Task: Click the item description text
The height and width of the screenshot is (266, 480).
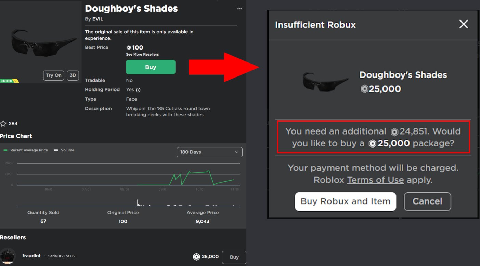Action: pos(168,112)
